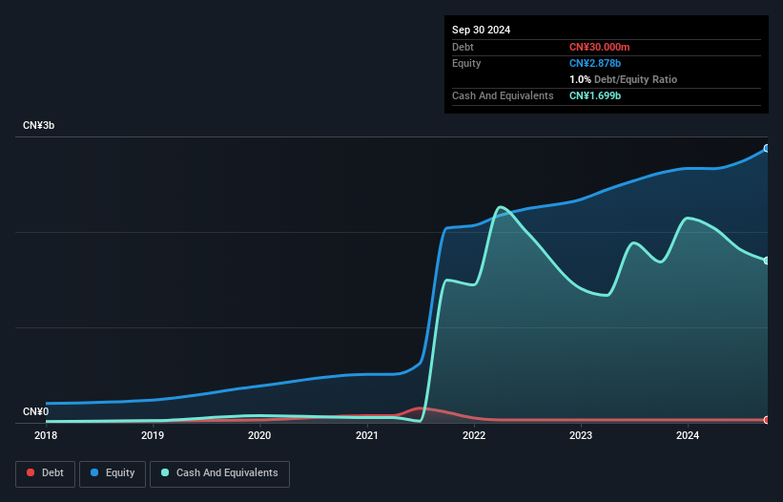Click the 2018 x-axis label
This screenshot has height=502, width=783.
46,435
